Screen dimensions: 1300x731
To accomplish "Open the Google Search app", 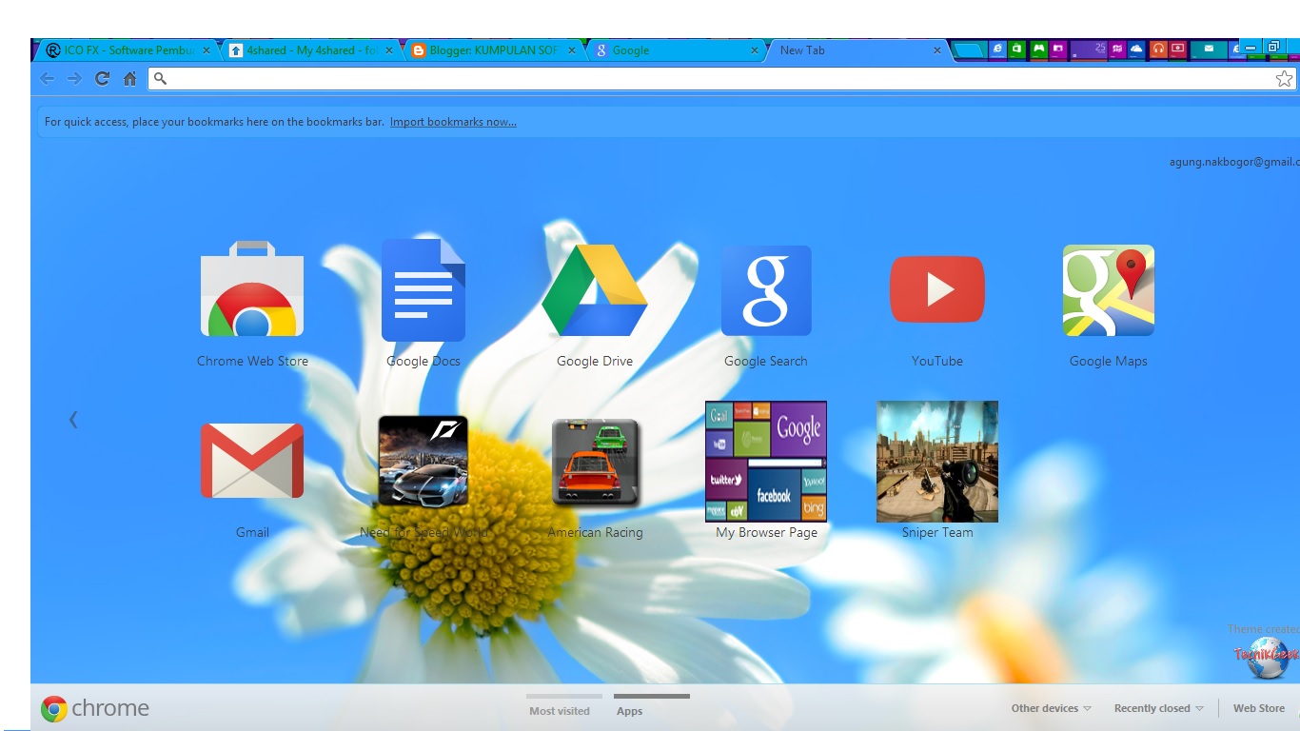I will [x=766, y=289].
